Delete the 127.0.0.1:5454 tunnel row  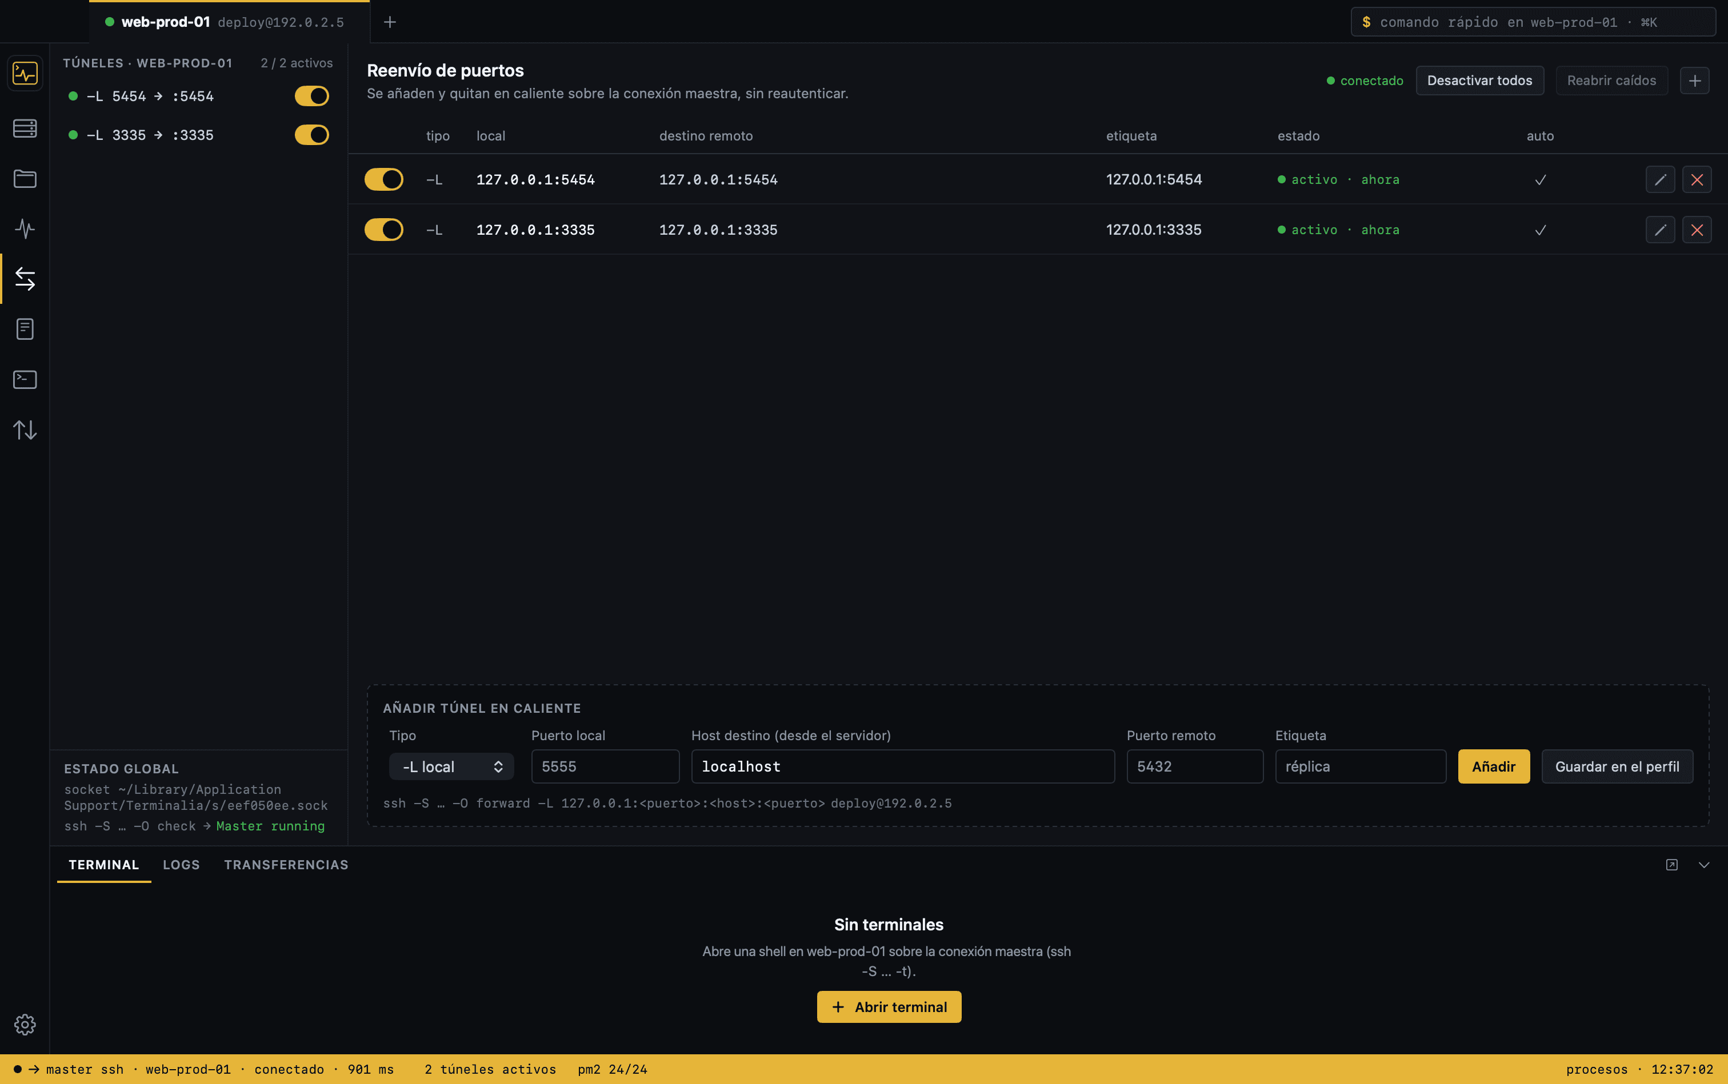point(1697,179)
